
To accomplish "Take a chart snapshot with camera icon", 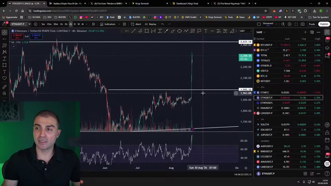I will pos(303,24).
